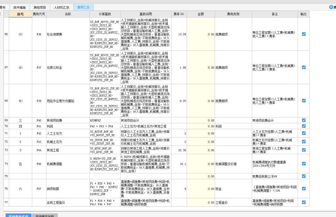Select the 费用汇总 tab

tap(83, 7)
